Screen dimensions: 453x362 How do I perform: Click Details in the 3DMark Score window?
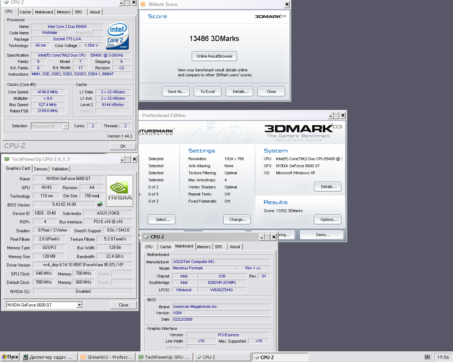click(x=240, y=92)
